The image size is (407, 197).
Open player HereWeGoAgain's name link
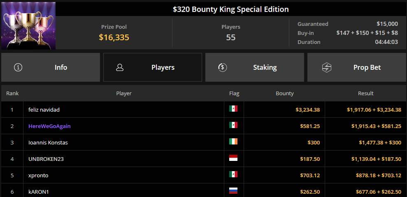[x=49, y=126]
